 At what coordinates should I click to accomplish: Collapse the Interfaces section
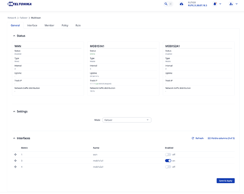(14, 138)
